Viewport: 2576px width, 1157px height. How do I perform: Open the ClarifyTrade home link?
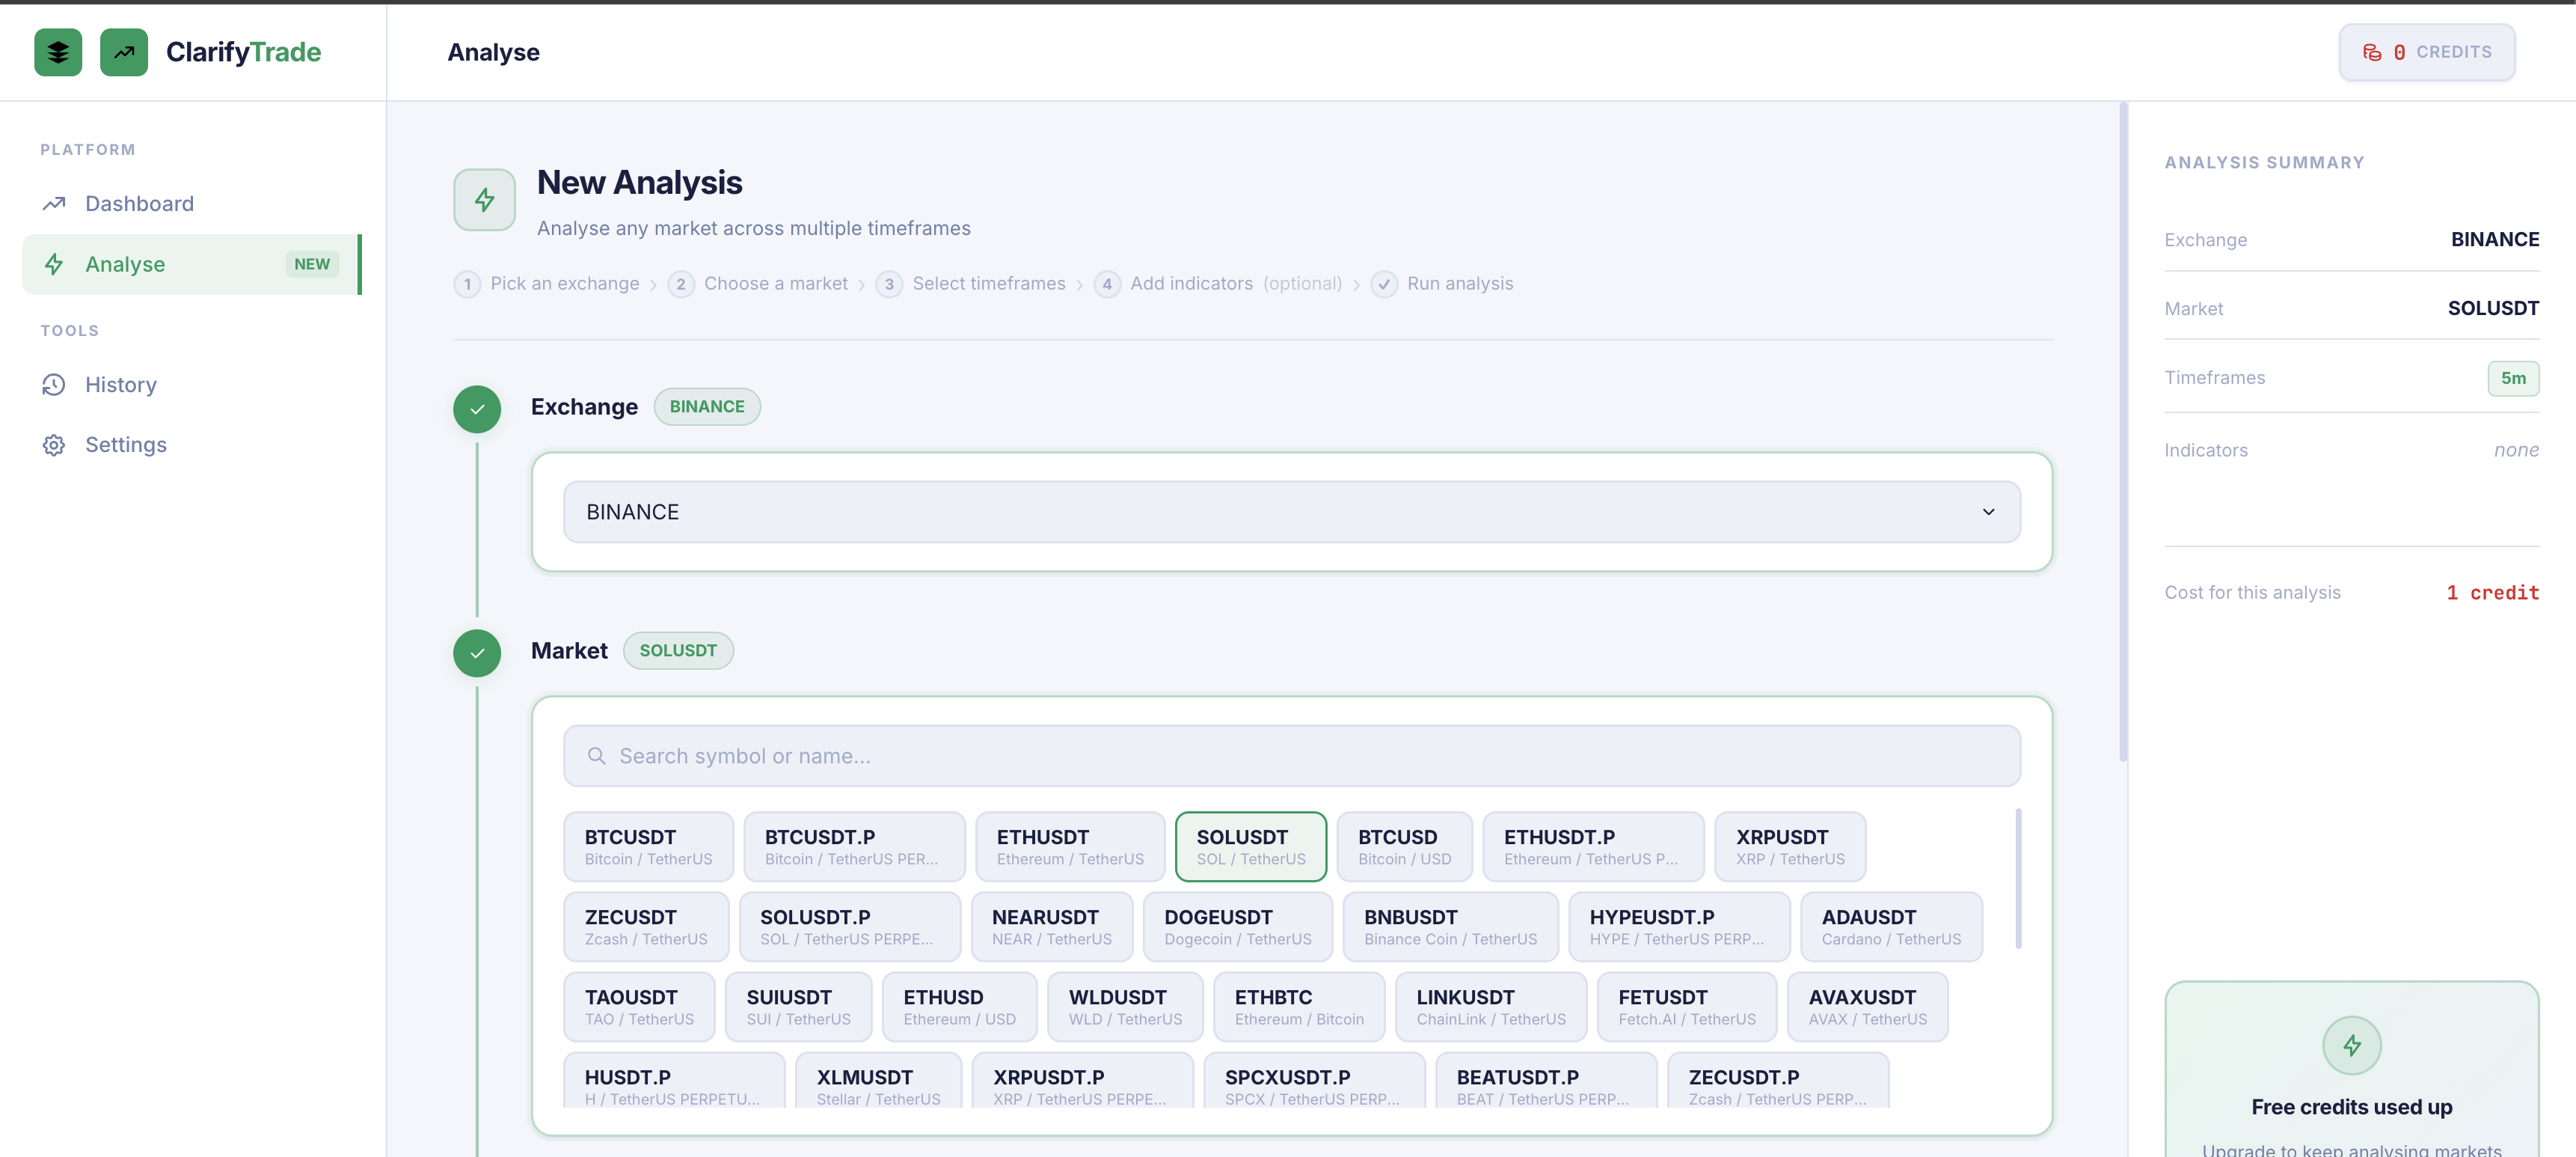243,52
